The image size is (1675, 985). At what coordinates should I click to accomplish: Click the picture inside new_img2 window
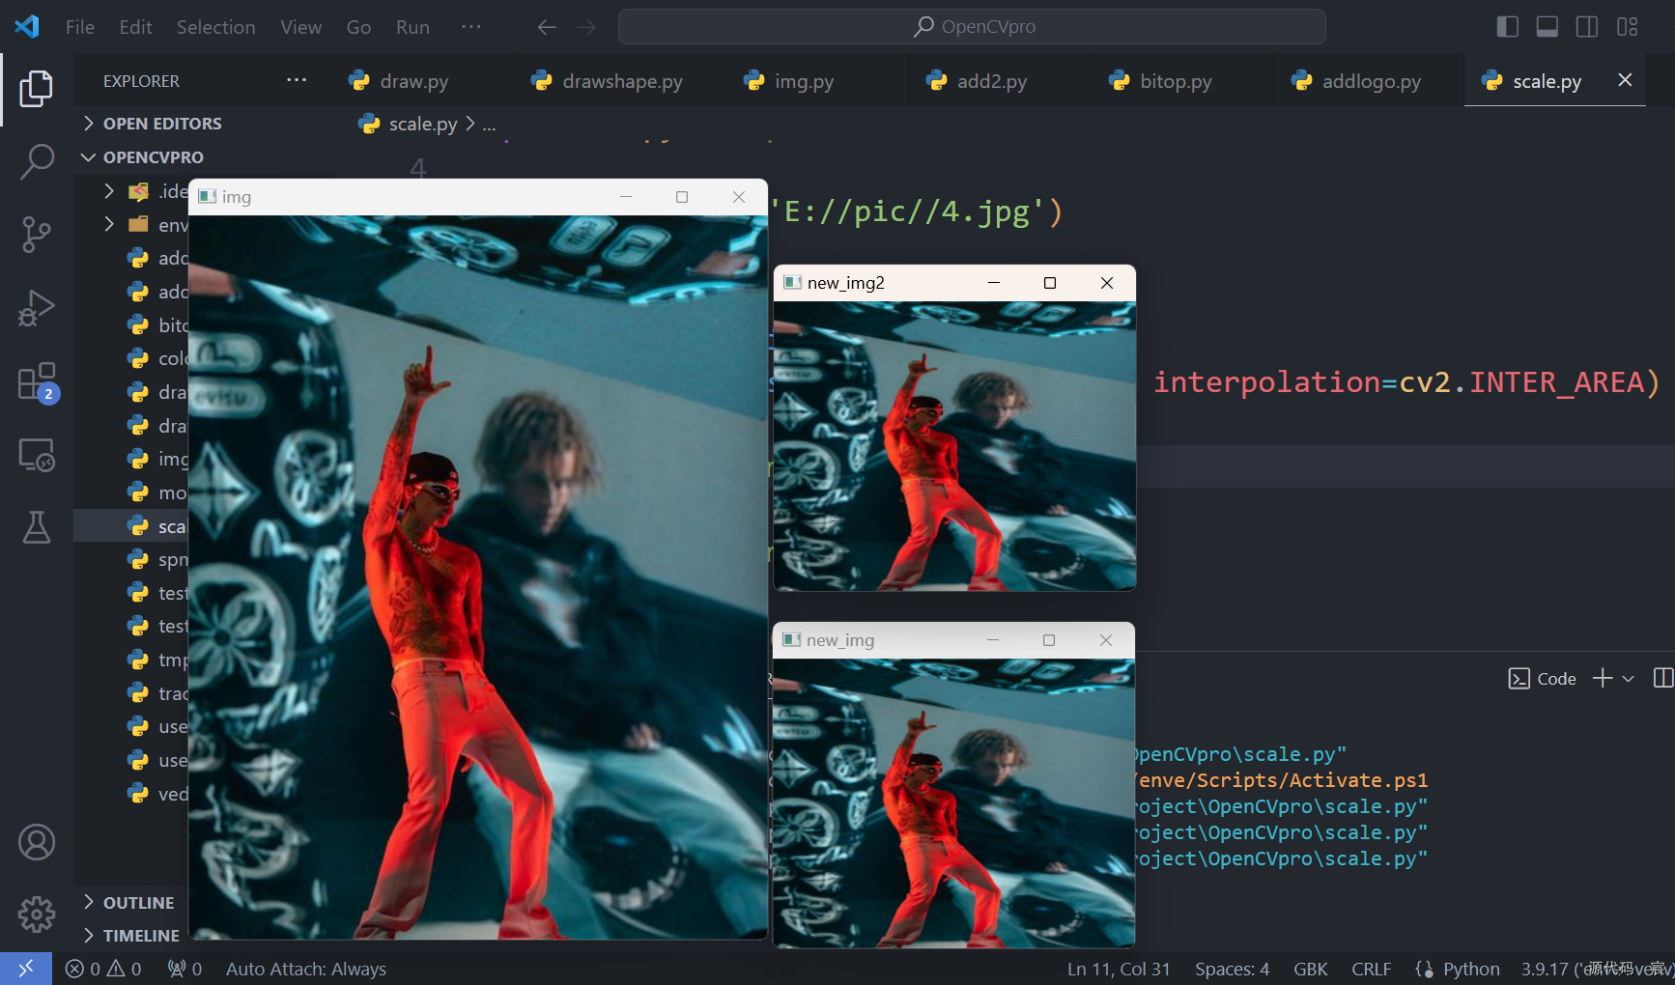[x=954, y=445]
